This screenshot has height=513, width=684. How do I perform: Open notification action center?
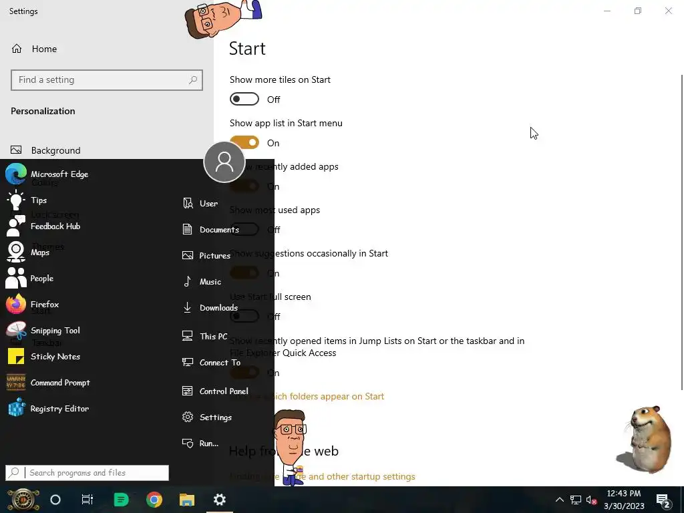coord(663,500)
